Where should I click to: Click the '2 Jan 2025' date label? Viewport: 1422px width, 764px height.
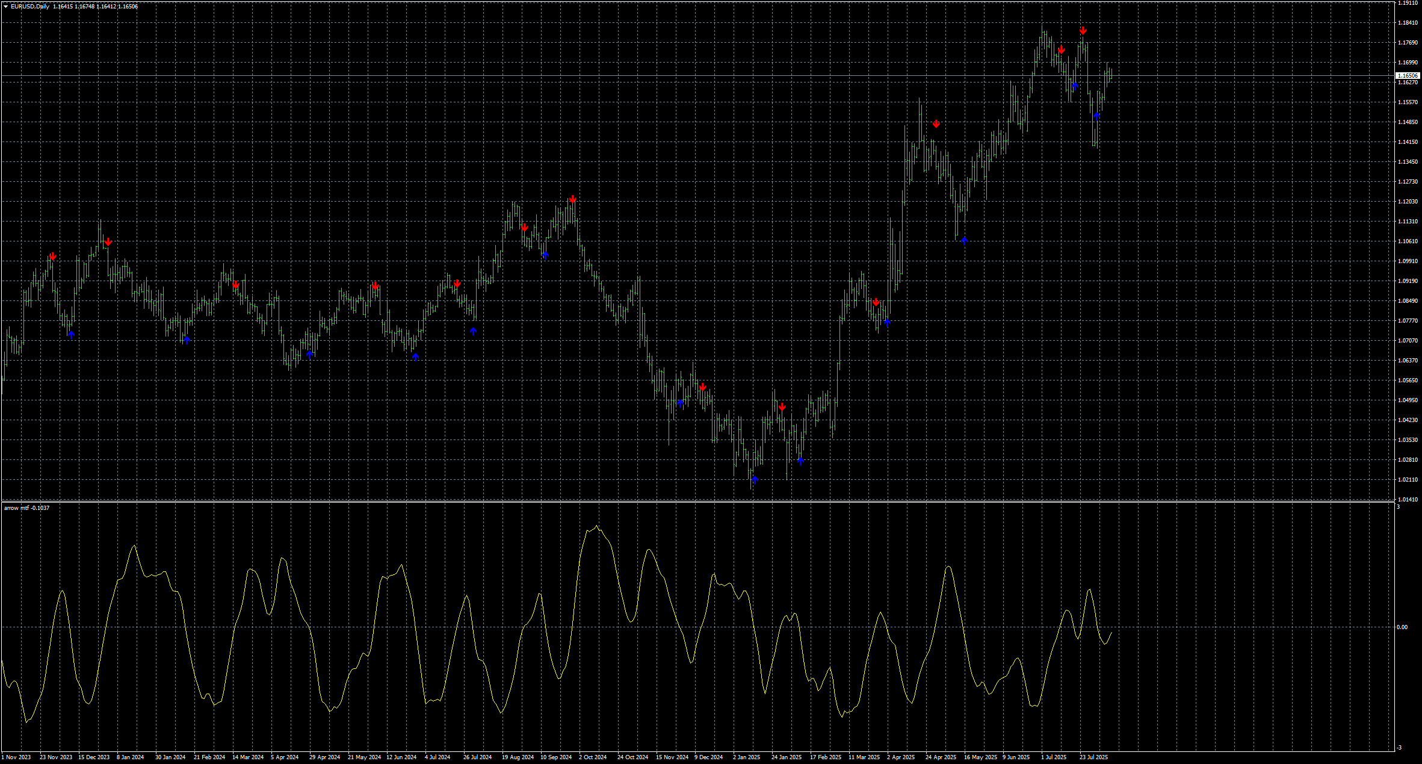coord(747,757)
